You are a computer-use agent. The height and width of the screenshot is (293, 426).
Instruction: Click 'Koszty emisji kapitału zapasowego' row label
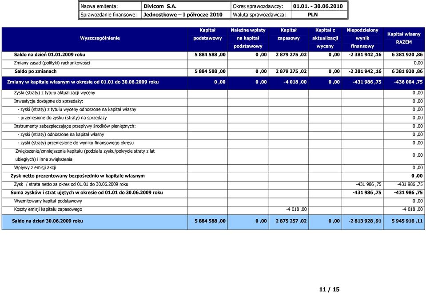(x=48, y=210)
